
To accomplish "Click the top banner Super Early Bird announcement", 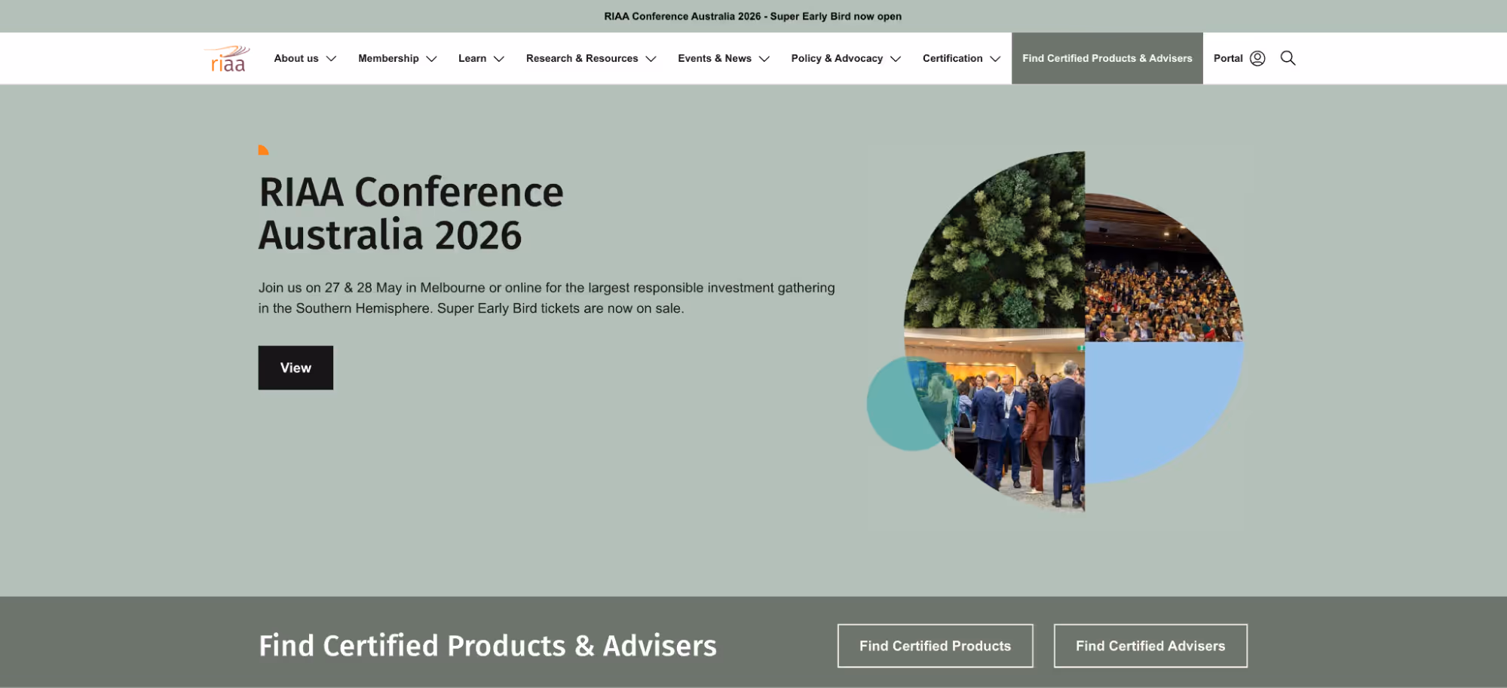I will pos(752,16).
